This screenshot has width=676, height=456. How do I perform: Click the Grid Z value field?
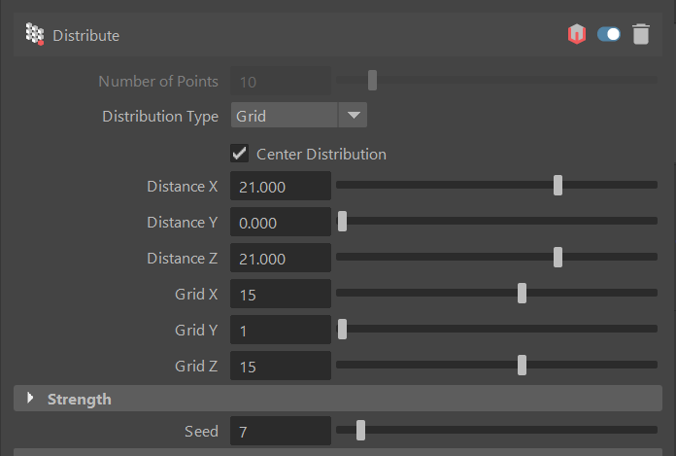coord(281,366)
